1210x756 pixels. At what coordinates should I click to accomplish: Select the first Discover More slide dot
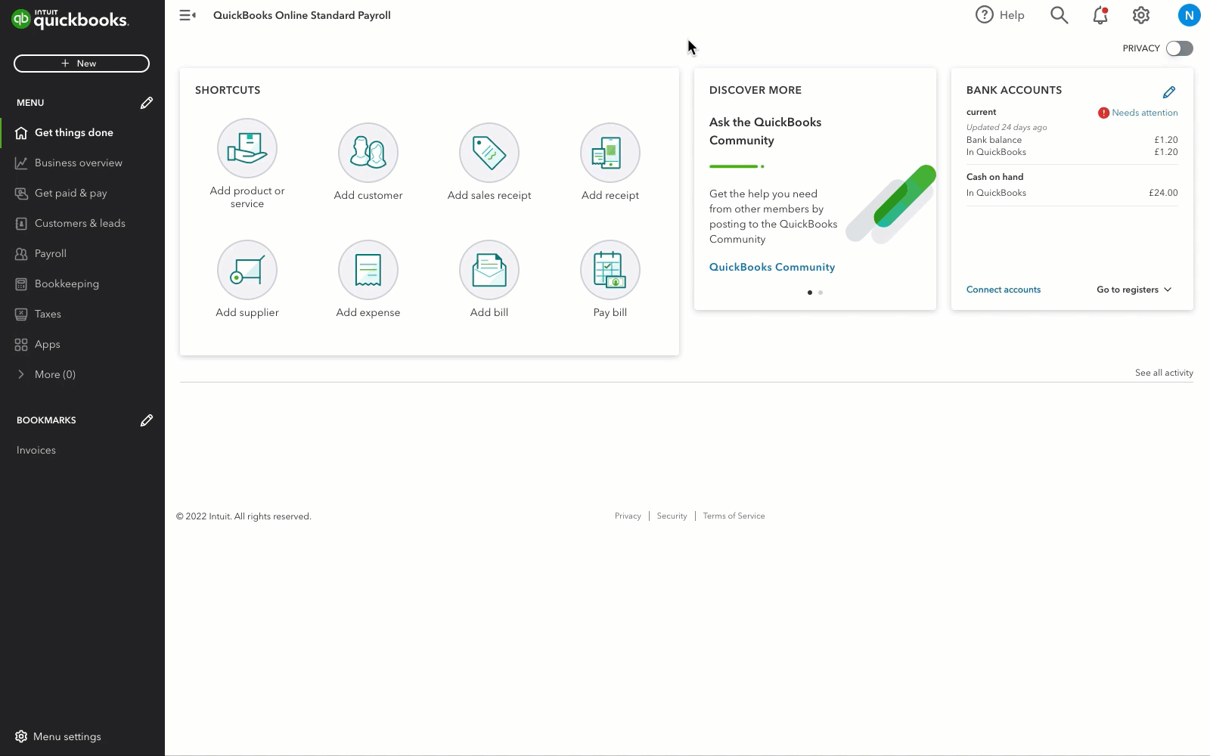click(x=810, y=293)
